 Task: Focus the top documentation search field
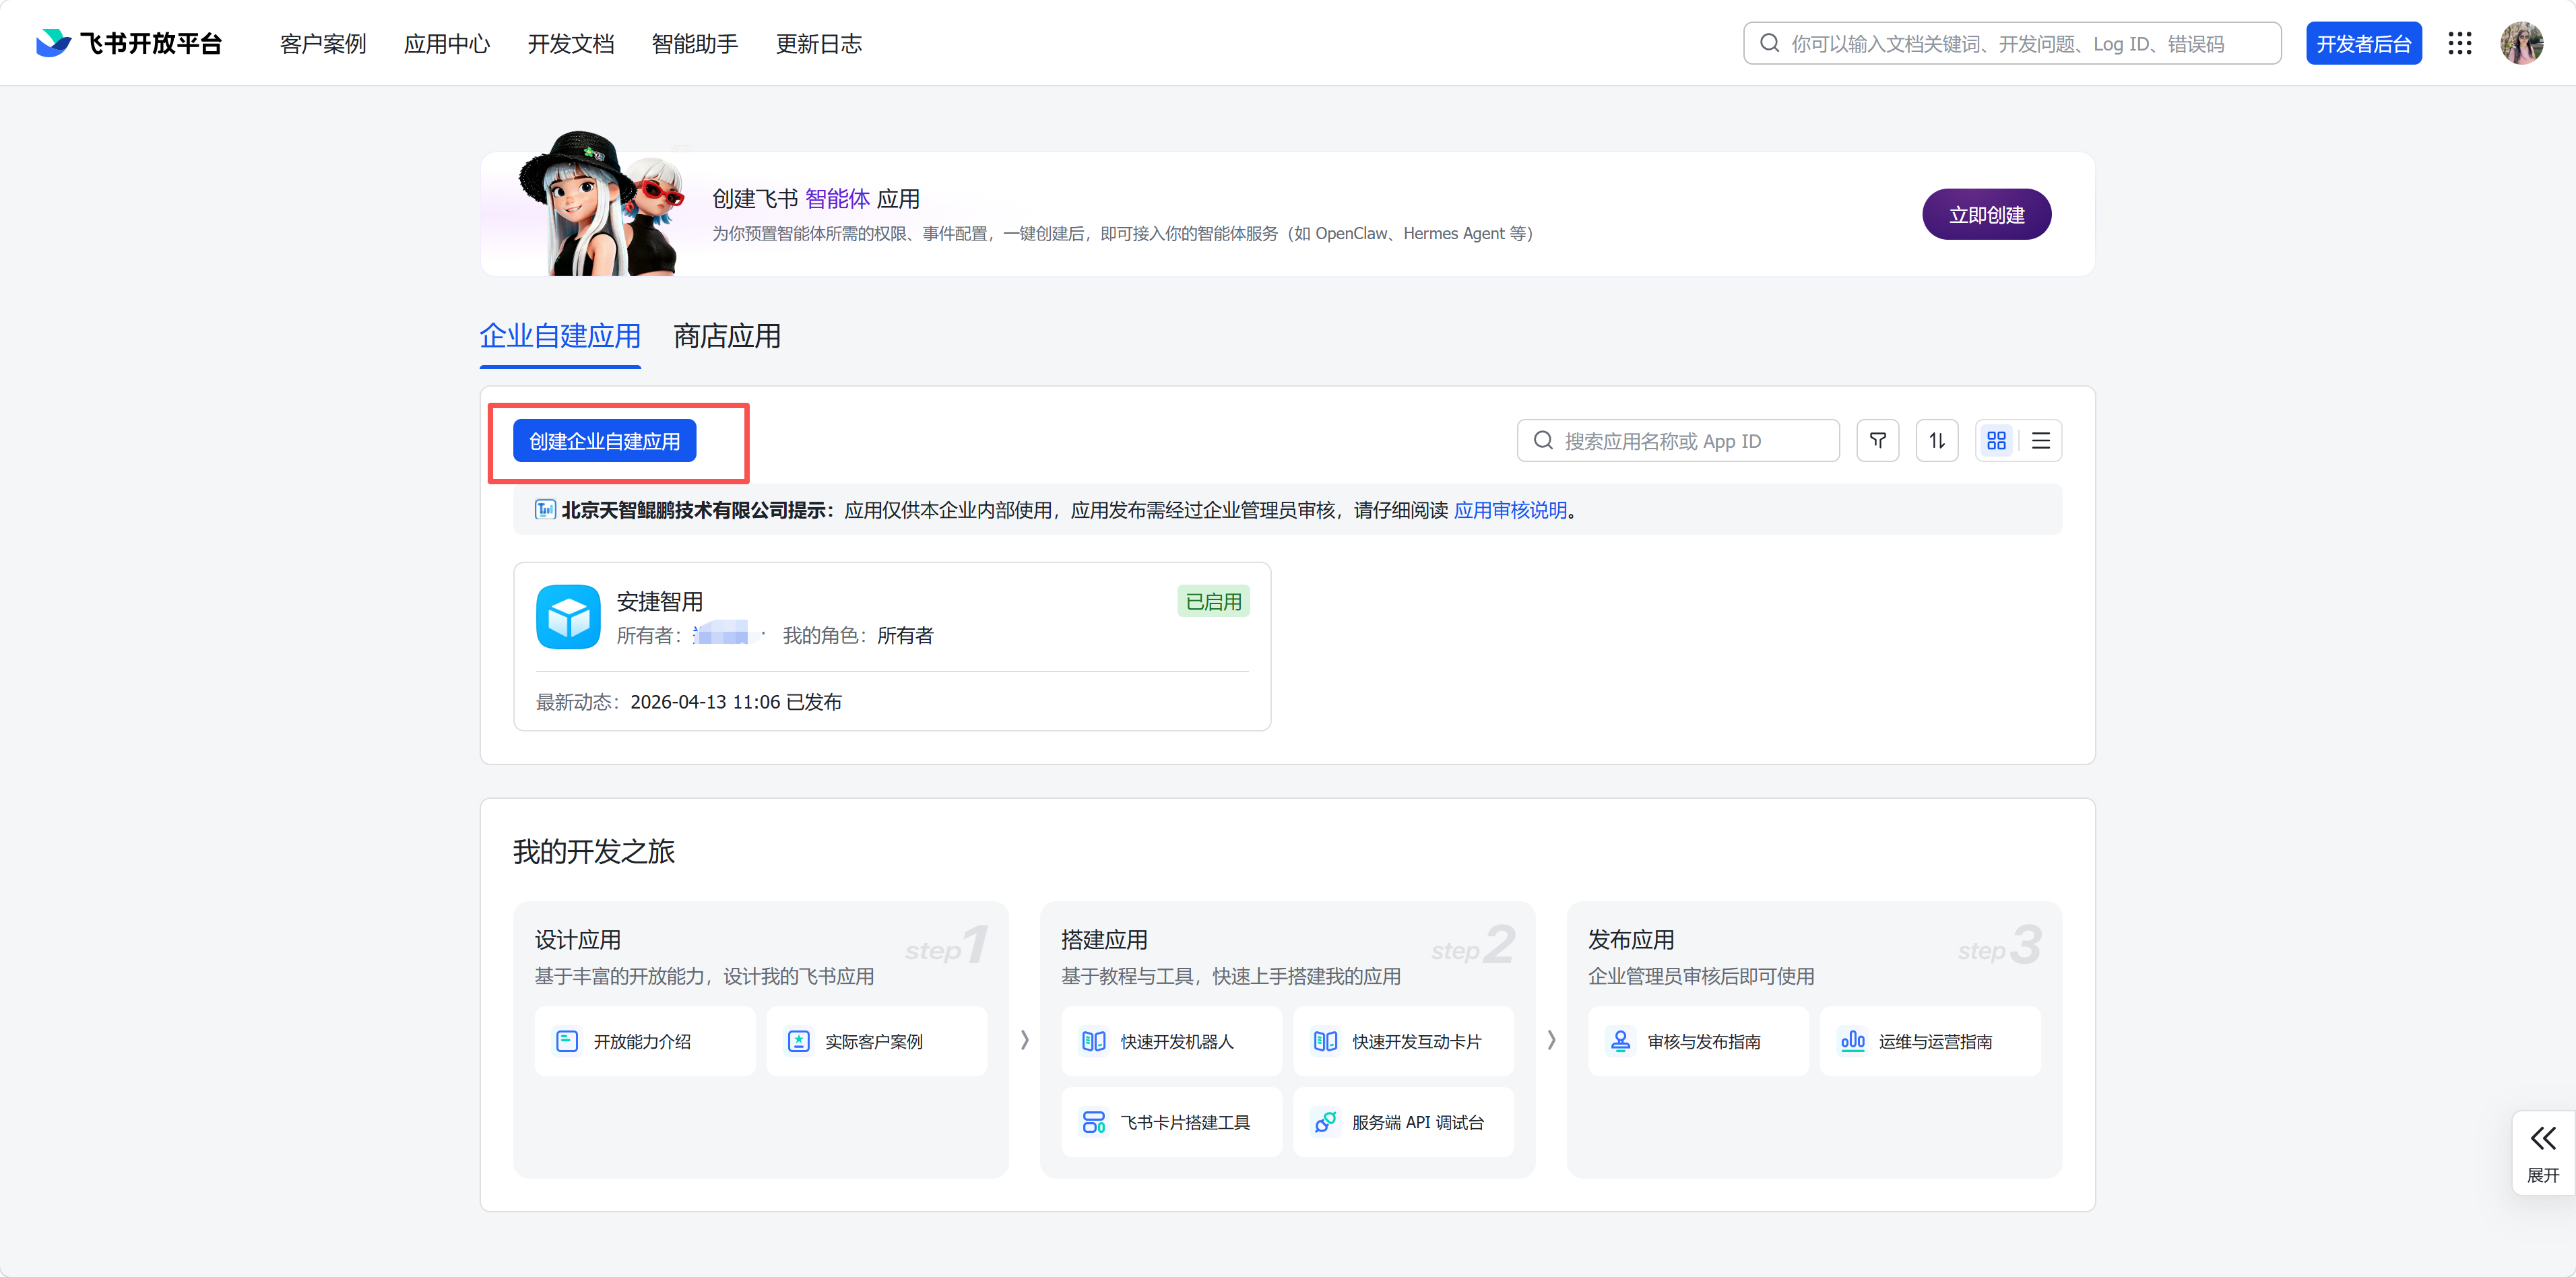[2012, 43]
